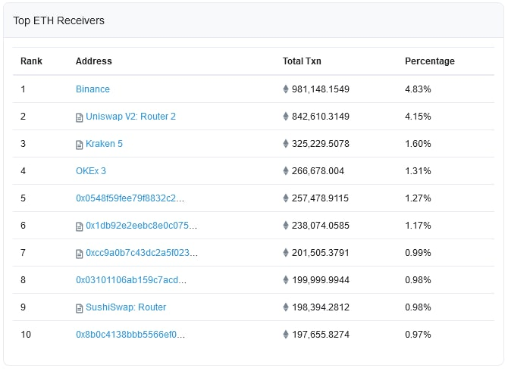
Task: Open address 0x8b0c4138bbb5566ef0...
Action: 130,335
